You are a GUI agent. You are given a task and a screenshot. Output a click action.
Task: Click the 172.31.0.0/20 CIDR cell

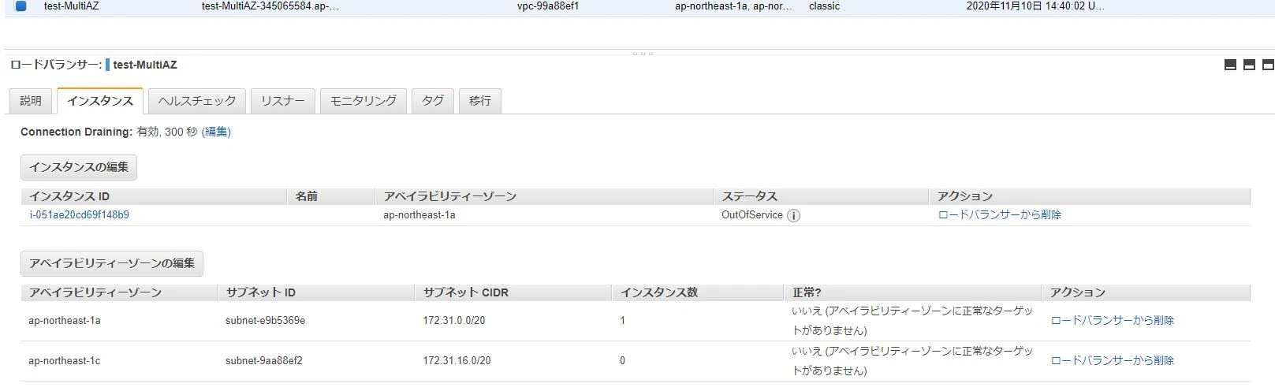click(454, 321)
